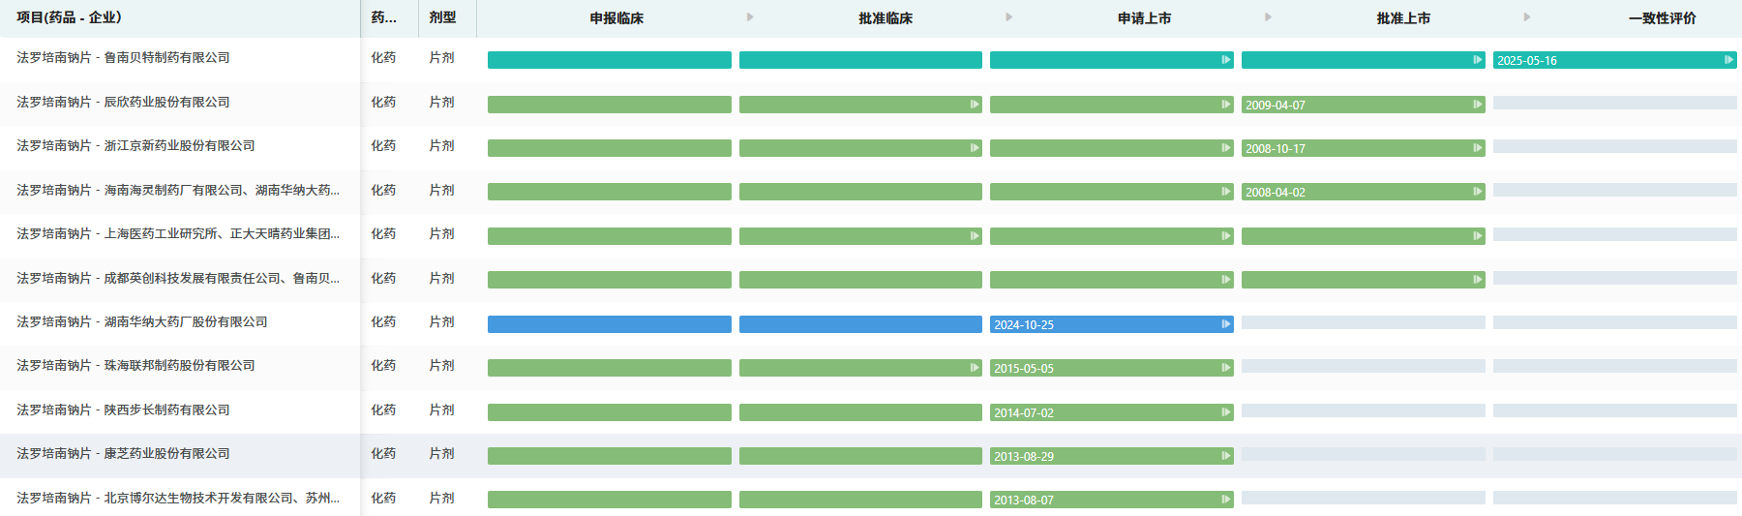Click arrow icon on 成都英创科技 批准上市 bar

[1477, 280]
